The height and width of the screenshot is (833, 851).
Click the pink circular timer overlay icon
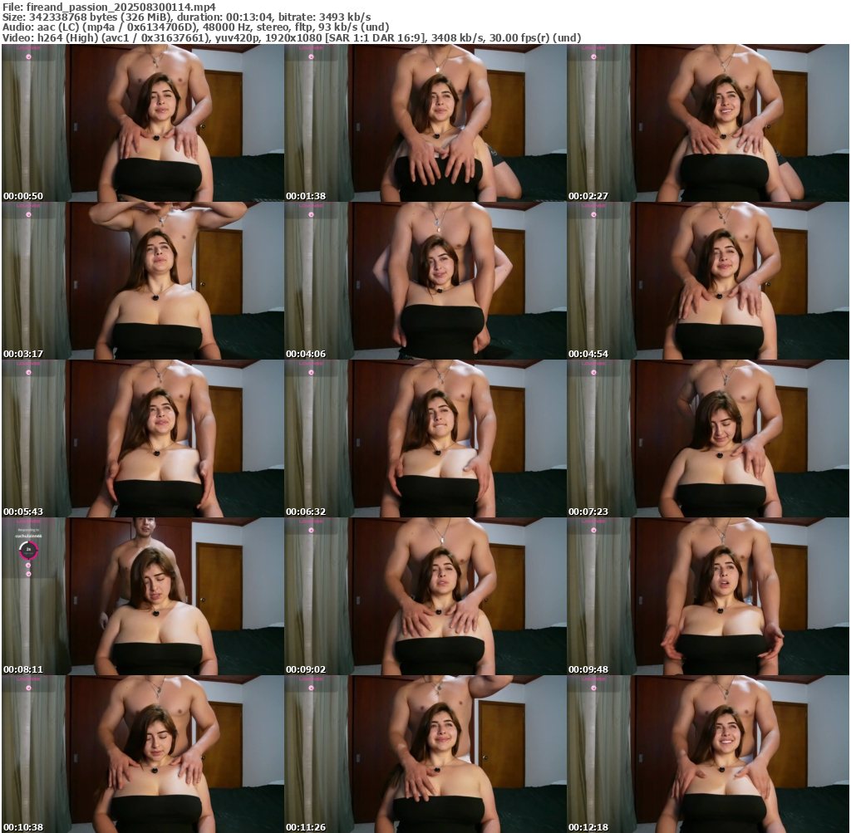pos(28,550)
